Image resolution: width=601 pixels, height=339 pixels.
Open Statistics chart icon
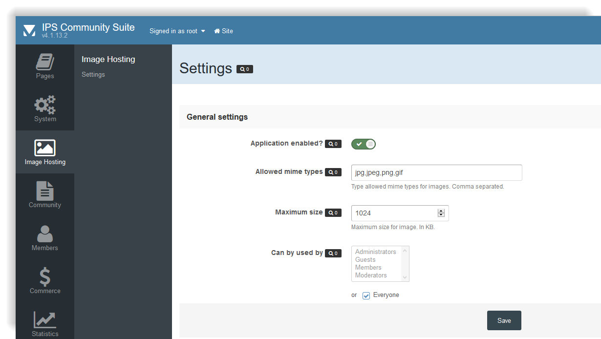tap(45, 320)
